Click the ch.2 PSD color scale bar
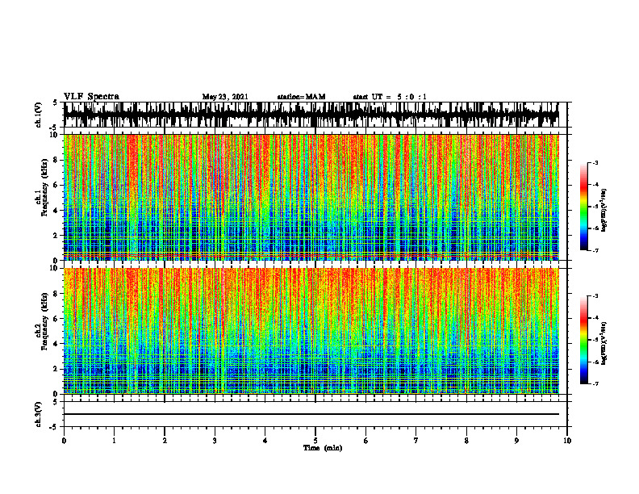Screen dimensions: 639x494 (584, 340)
